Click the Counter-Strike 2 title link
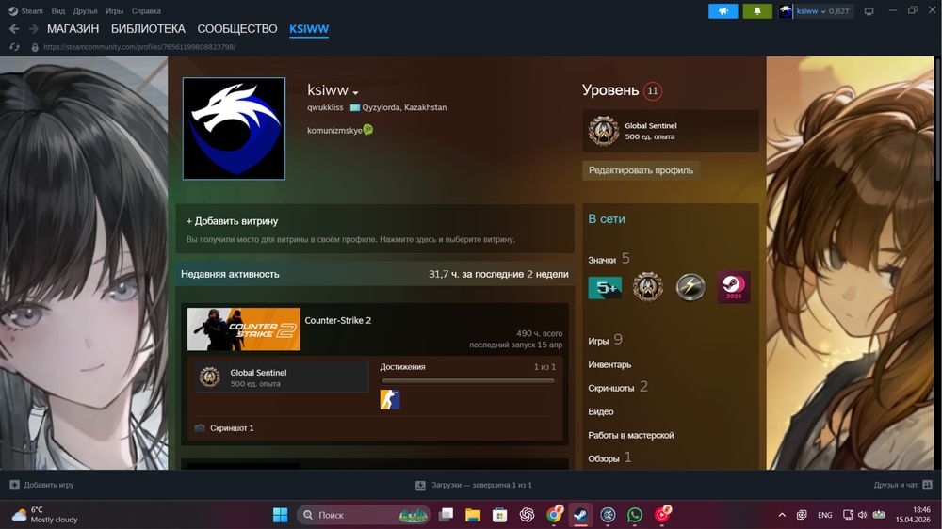Viewport: 942px width, 529px height. (337, 320)
